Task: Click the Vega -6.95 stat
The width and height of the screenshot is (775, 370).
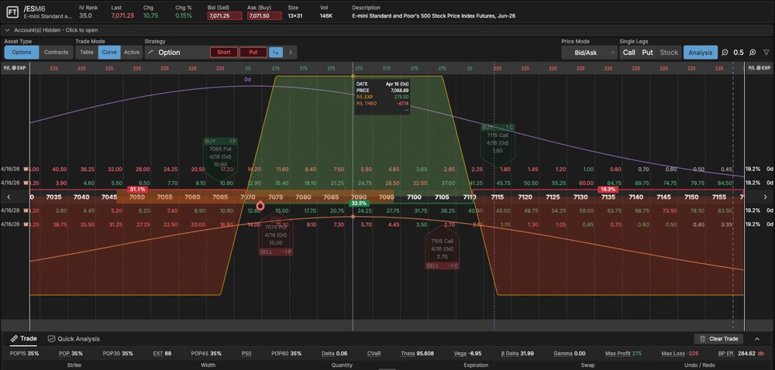Action: tap(467, 353)
